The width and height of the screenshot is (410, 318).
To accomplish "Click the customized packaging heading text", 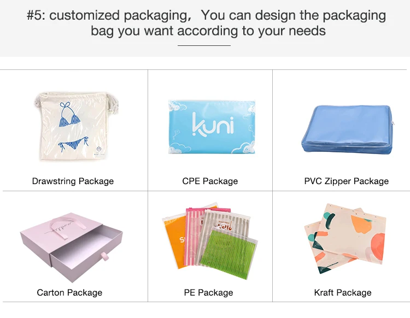I will [206, 23].
